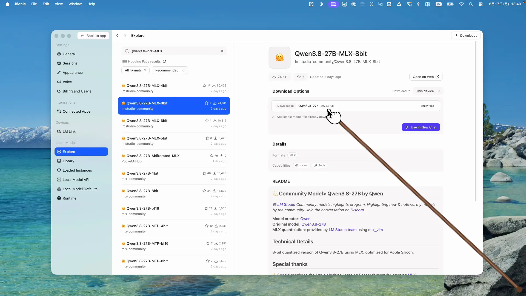Viewport: 526px width, 296px height.
Task: Click the star count on model header
Action: (x=301, y=77)
